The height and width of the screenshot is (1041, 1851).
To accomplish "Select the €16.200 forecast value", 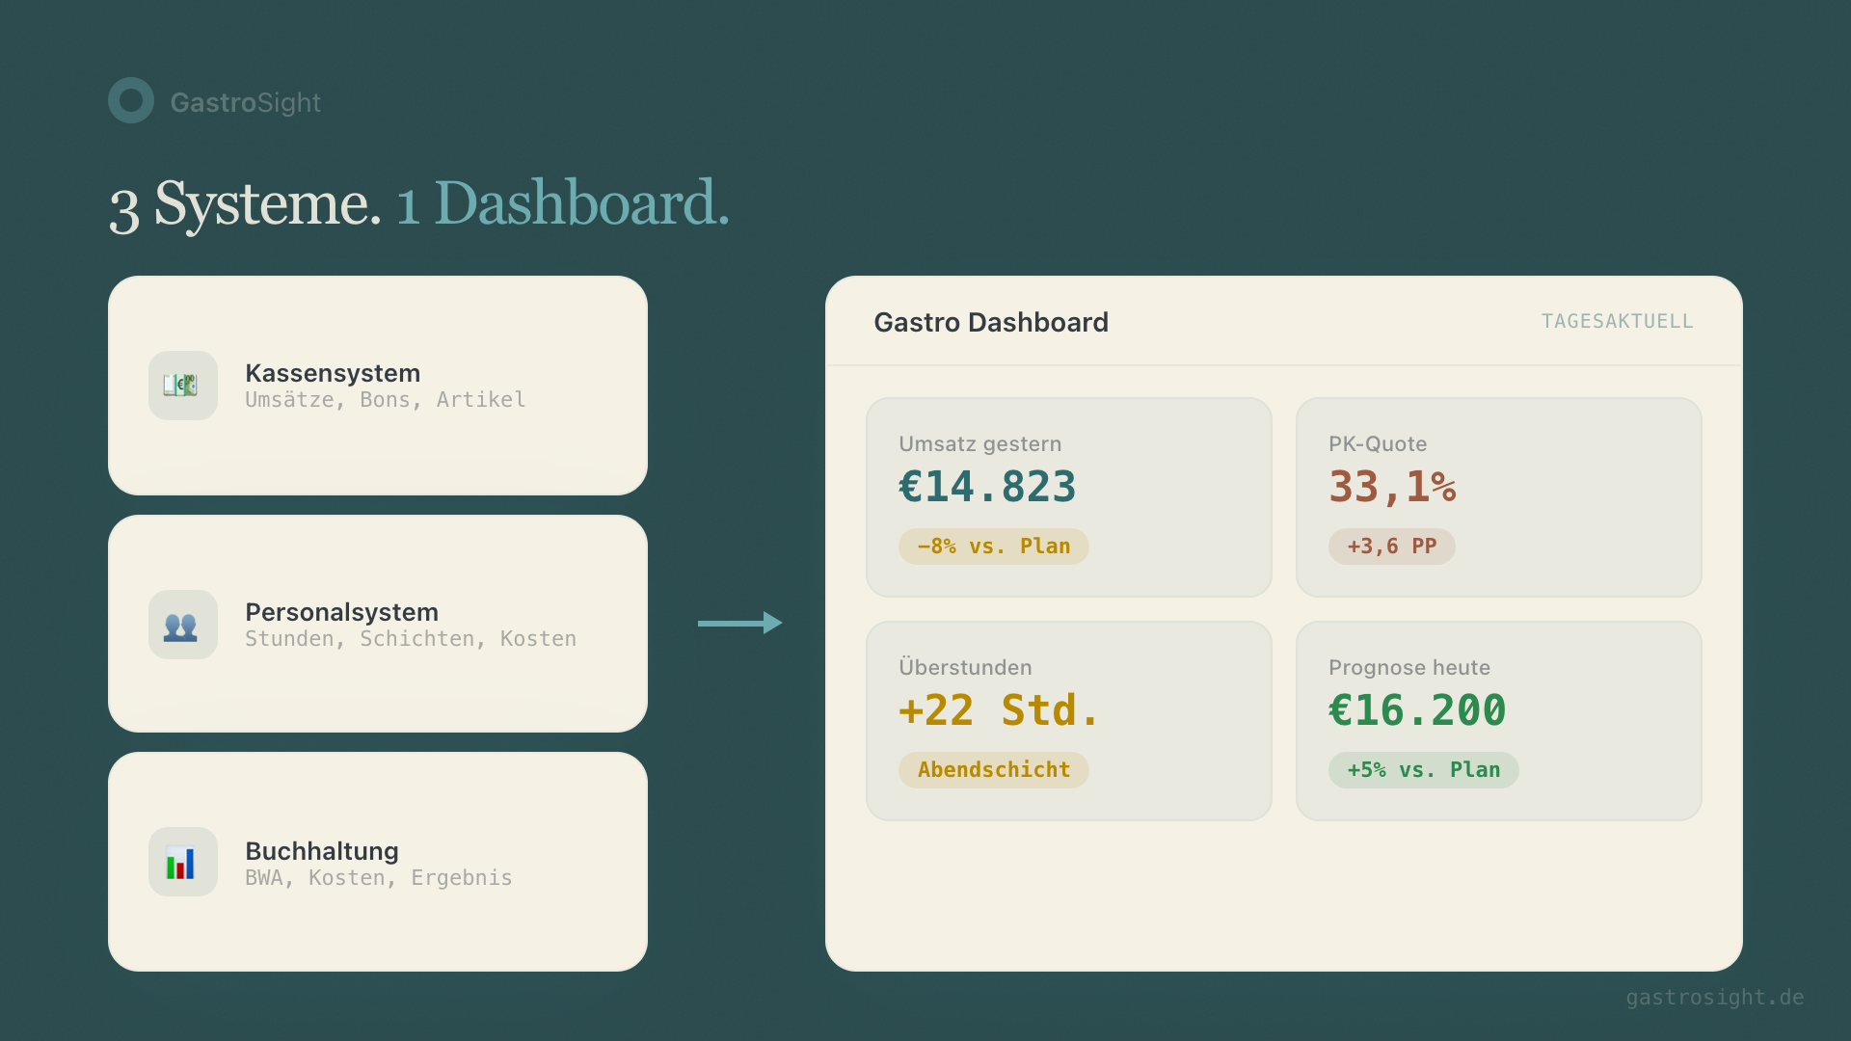I will click(x=1417, y=710).
